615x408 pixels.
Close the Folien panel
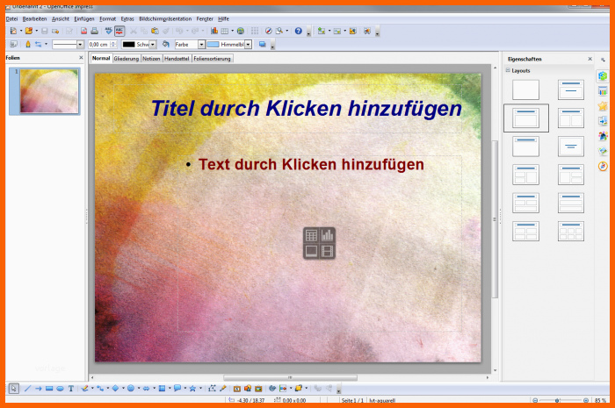(81, 58)
